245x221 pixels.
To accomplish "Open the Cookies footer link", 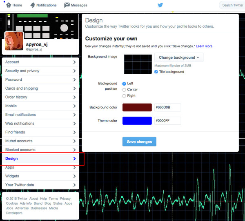I will click(12, 203).
